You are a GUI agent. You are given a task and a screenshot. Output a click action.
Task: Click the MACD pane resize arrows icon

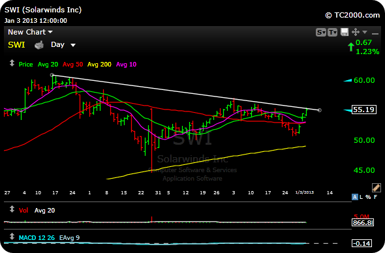tap(12, 237)
